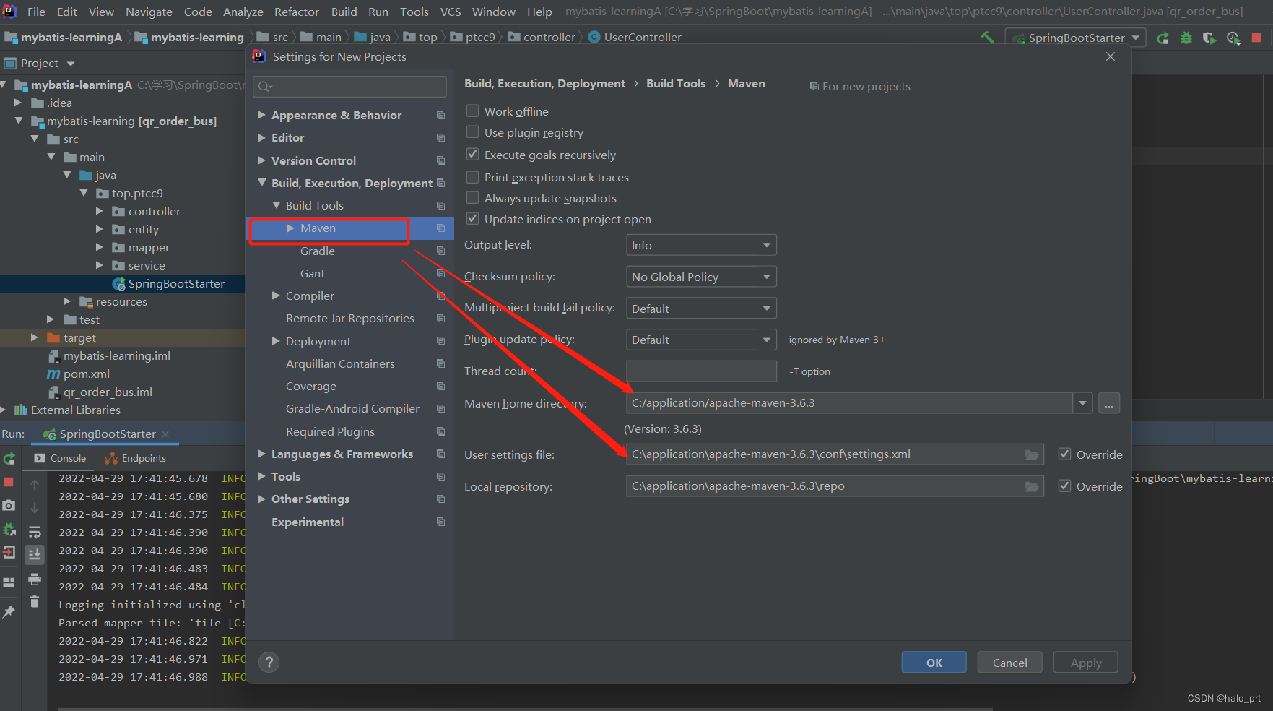Image resolution: width=1273 pixels, height=711 pixels.
Task: Click the up arrow icon in console
Action: 35,485
